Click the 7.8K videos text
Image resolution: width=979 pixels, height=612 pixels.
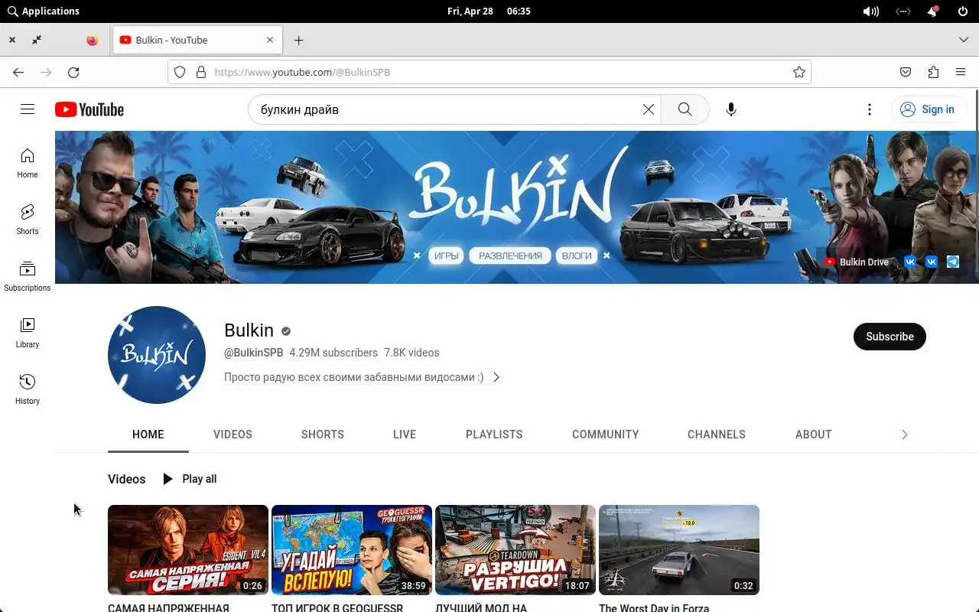click(411, 353)
